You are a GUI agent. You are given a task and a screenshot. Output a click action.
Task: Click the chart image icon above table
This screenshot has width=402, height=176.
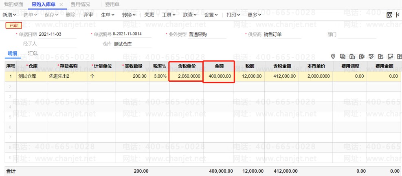click(x=390, y=56)
